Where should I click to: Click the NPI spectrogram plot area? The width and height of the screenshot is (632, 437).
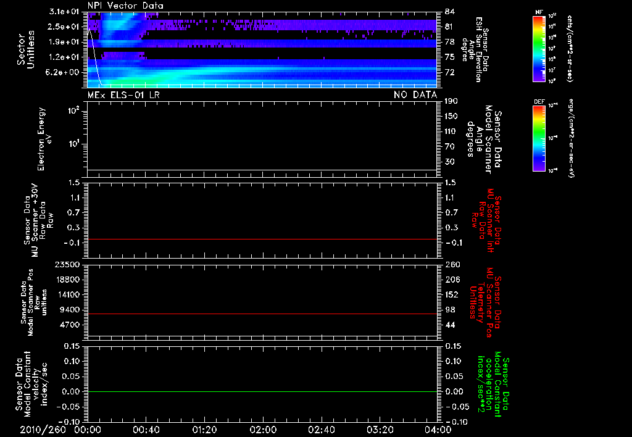(262, 49)
